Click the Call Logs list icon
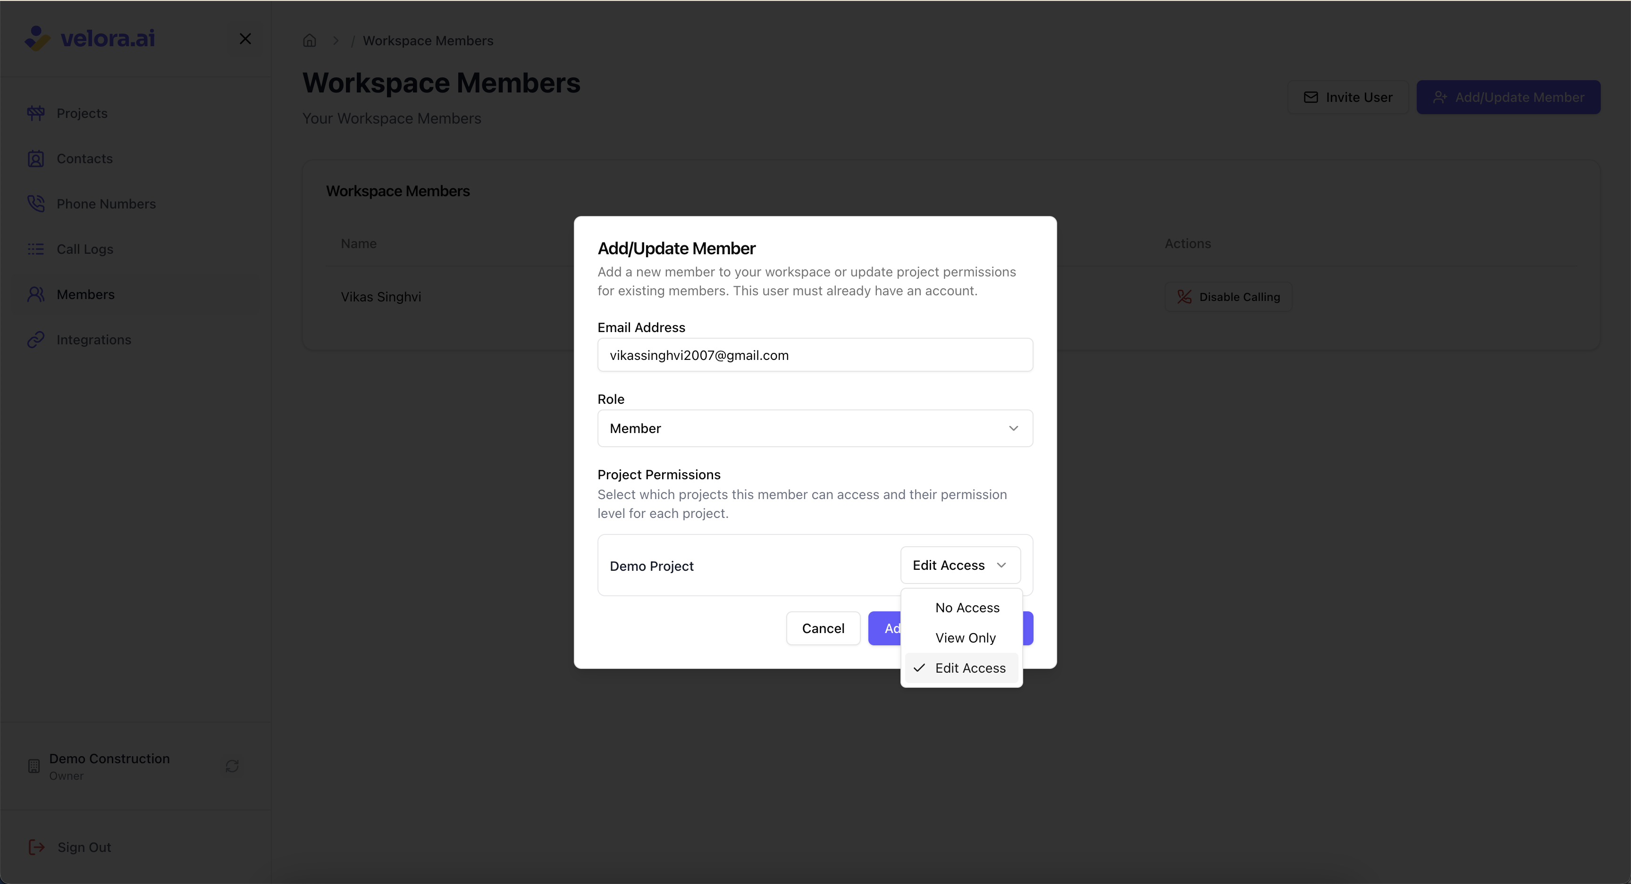 point(35,250)
